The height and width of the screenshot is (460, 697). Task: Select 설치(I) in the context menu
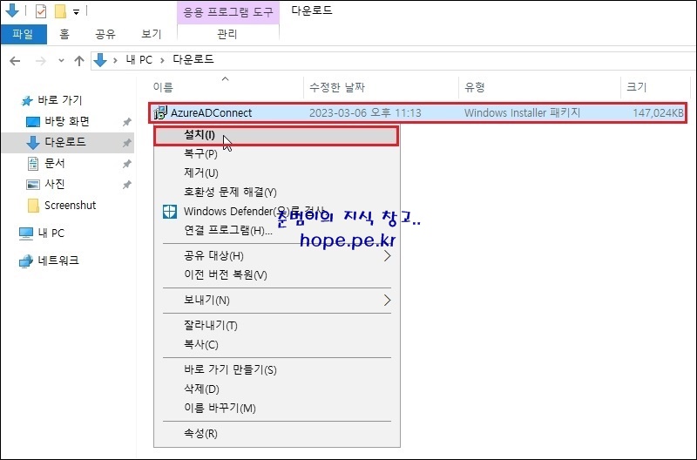276,135
